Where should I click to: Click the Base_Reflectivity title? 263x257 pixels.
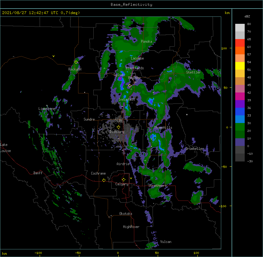click(131, 5)
